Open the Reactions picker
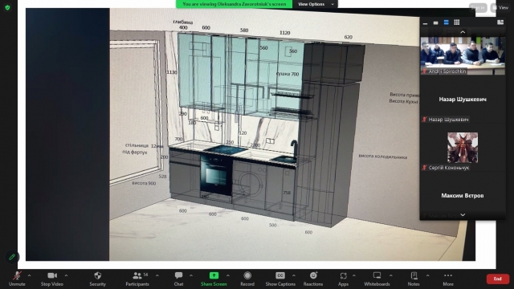The height and width of the screenshot is (289, 514). 313,279
